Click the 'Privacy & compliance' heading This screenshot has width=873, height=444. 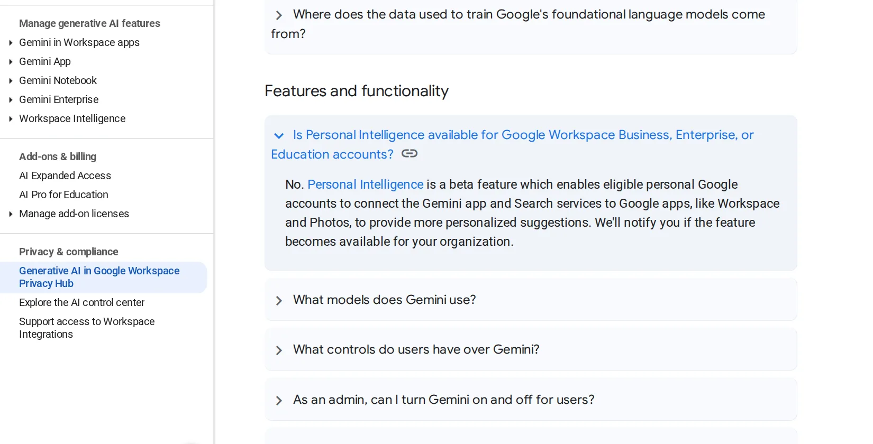coord(69,252)
